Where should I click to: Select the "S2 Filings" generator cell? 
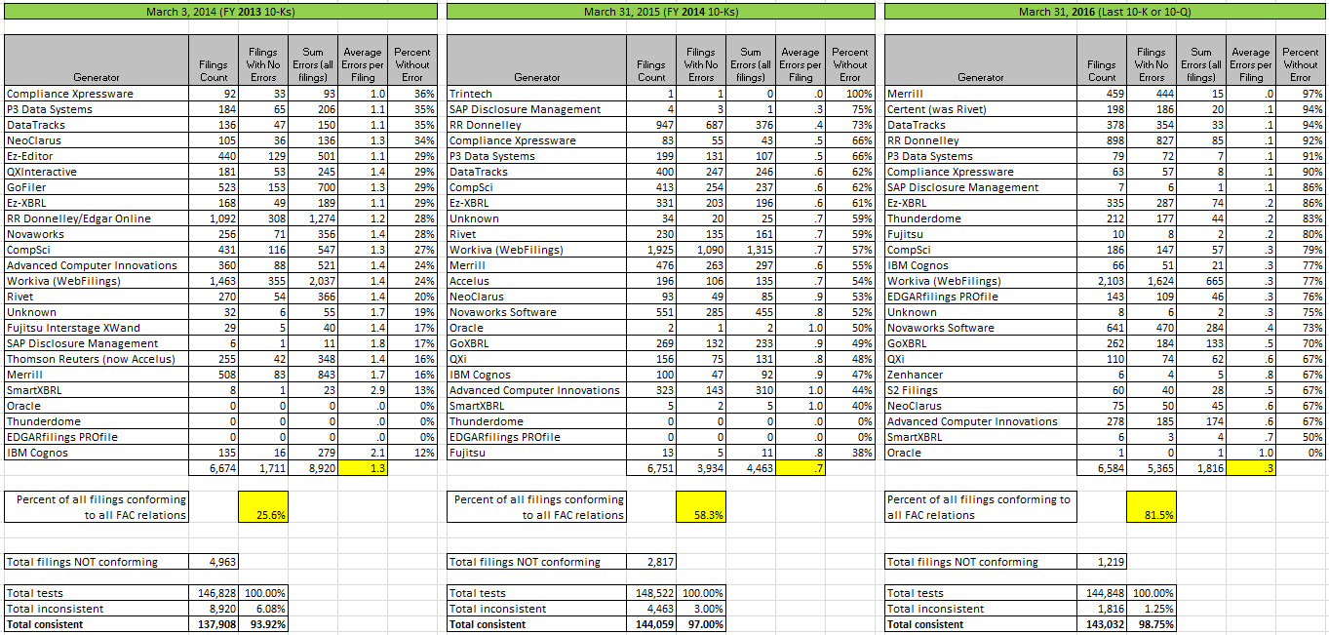click(980, 390)
